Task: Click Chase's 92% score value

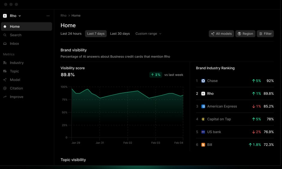Action: click(270, 81)
